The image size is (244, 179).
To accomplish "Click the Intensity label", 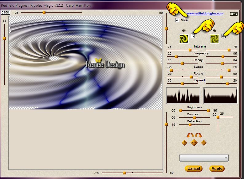I will [200, 46].
